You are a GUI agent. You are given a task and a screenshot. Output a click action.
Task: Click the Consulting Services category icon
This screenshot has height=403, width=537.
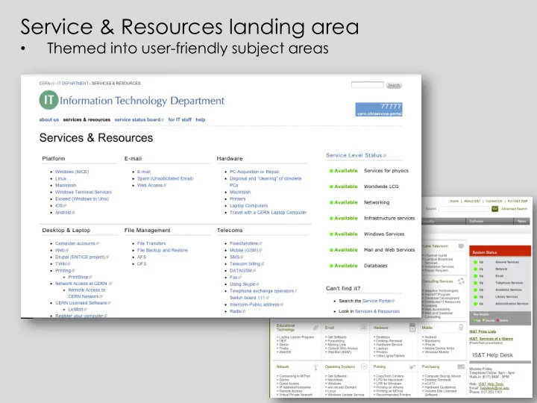click(x=461, y=281)
